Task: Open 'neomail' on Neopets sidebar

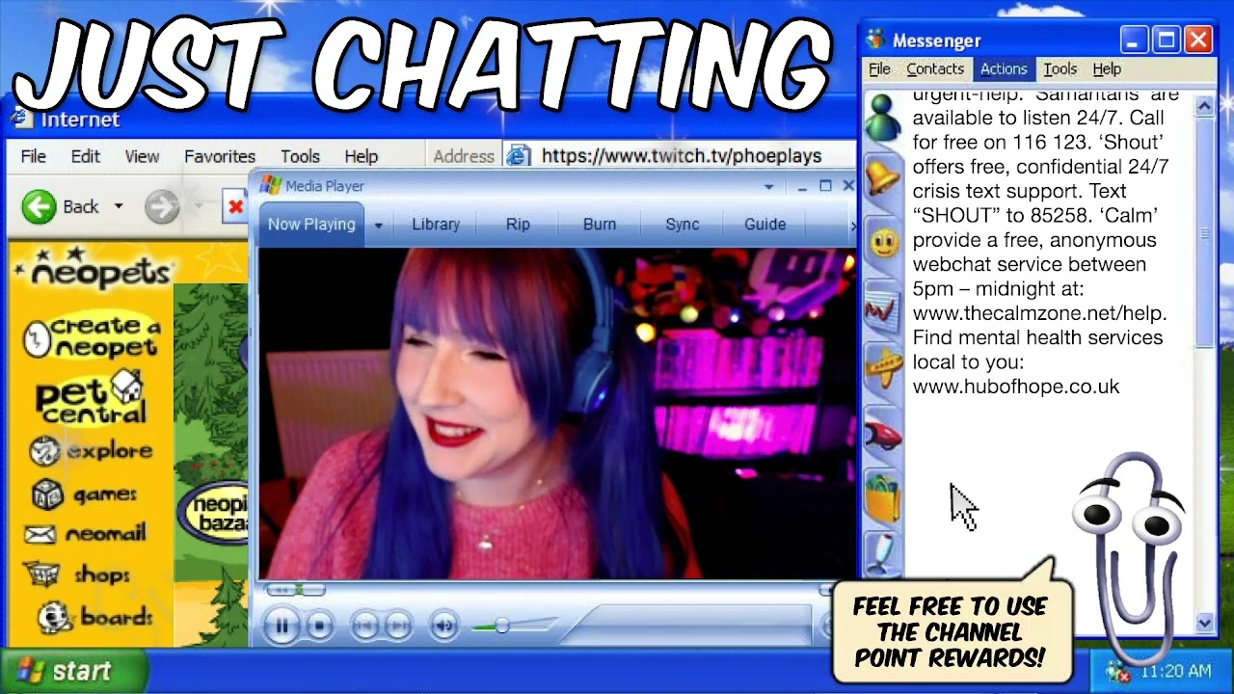Action: point(85,534)
